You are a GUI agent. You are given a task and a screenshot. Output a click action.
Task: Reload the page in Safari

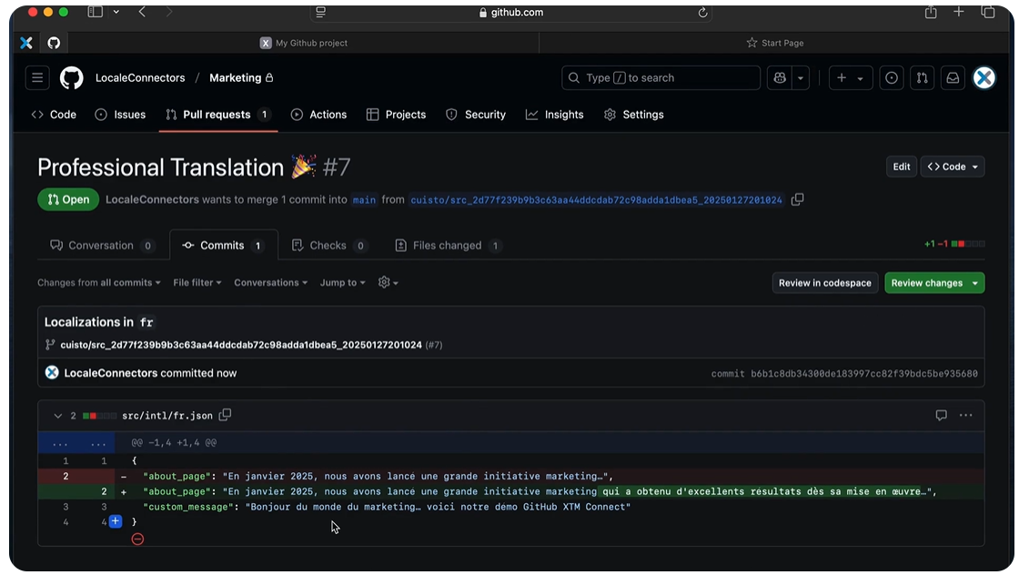702,13
